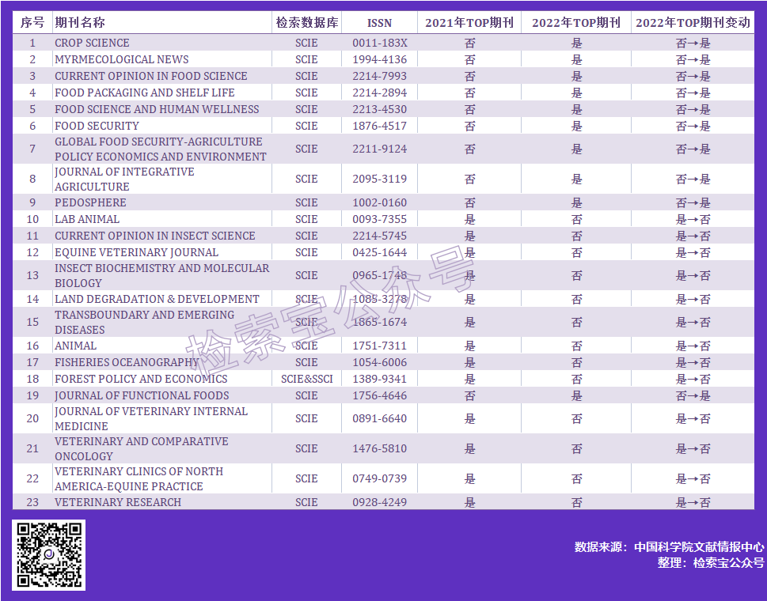Viewport: 767px width, 601px height.
Task: Select the ISSN column header
Action: click(x=379, y=22)
